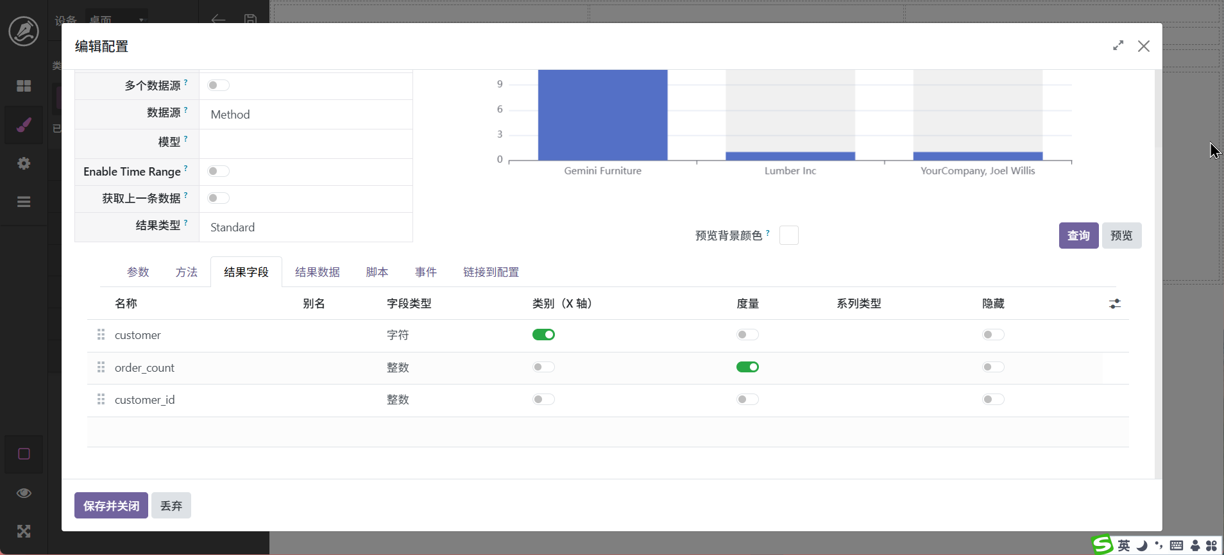Open the 结果类型 Standard dropdown
Screen dimensions: 1224x555
coord(305,228)
